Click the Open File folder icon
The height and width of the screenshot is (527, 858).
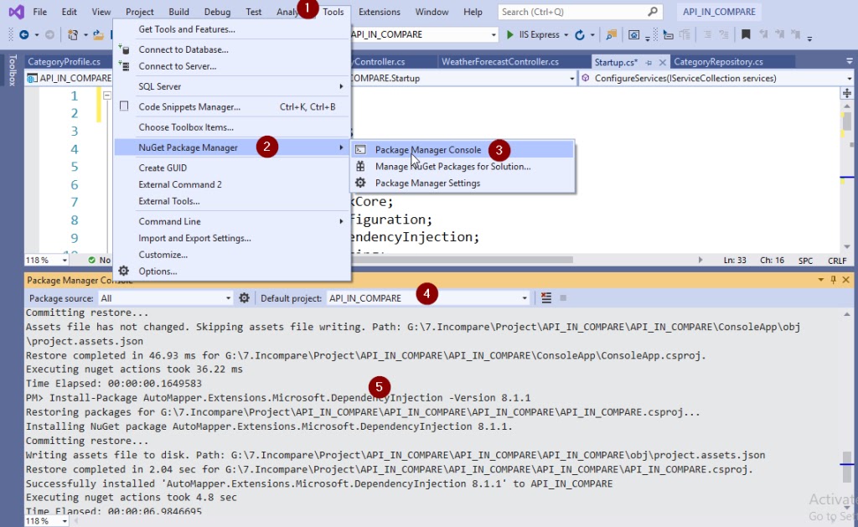[98, 35]
